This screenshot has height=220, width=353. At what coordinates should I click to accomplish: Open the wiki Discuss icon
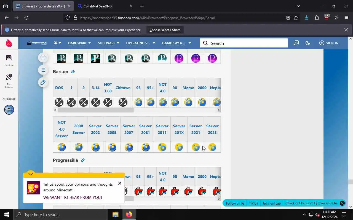click(x=296, y=43)
